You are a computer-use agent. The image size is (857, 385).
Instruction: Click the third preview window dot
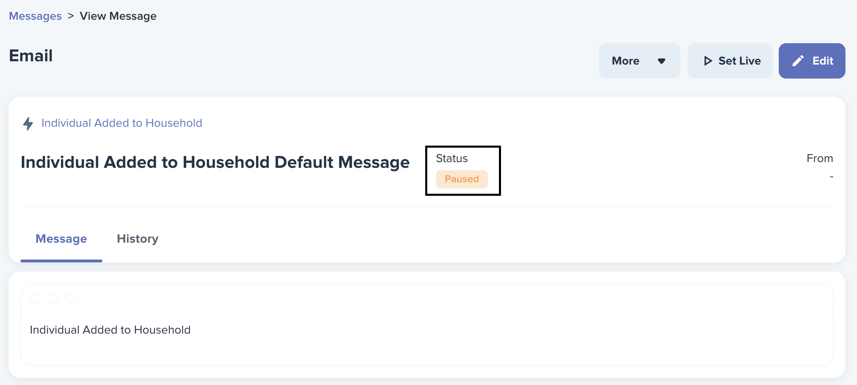[x=71, y=298]
